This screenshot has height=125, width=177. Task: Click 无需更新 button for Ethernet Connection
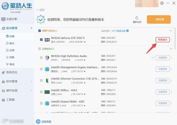coord(163,81)
